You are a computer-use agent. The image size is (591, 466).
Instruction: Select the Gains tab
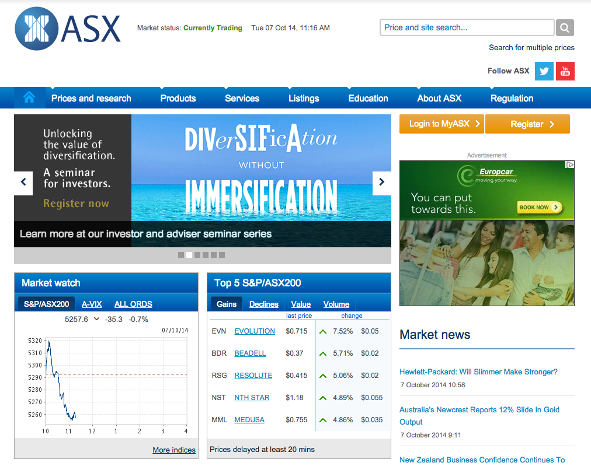coord(227,304)
